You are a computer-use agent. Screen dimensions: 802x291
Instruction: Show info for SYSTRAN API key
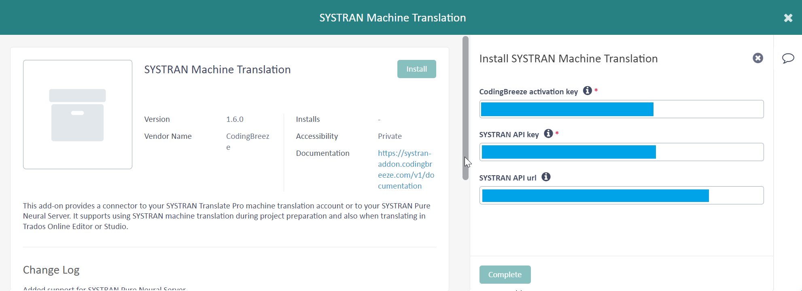click(548, 134)
